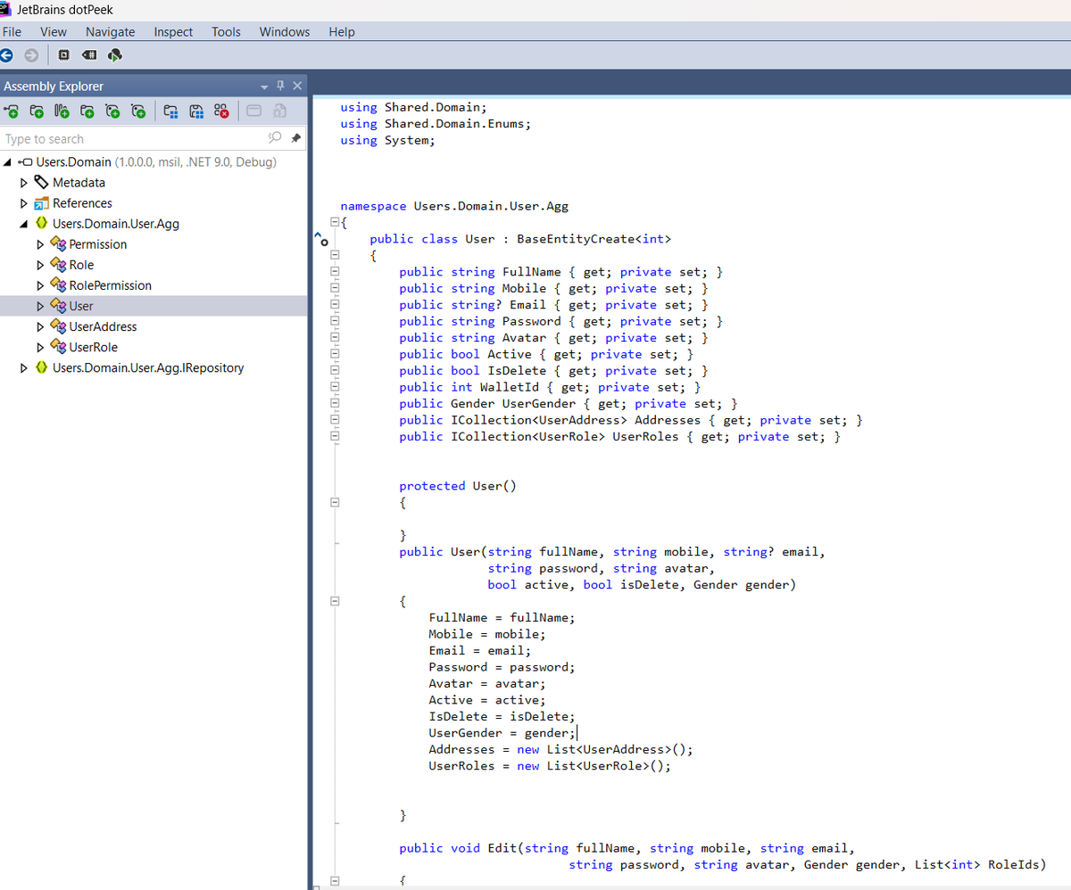Click 'List<int> RoleIds' parameter in Edit
Image resolution: width=1071 pixels, height=890 pixels.
pos(976,865)
